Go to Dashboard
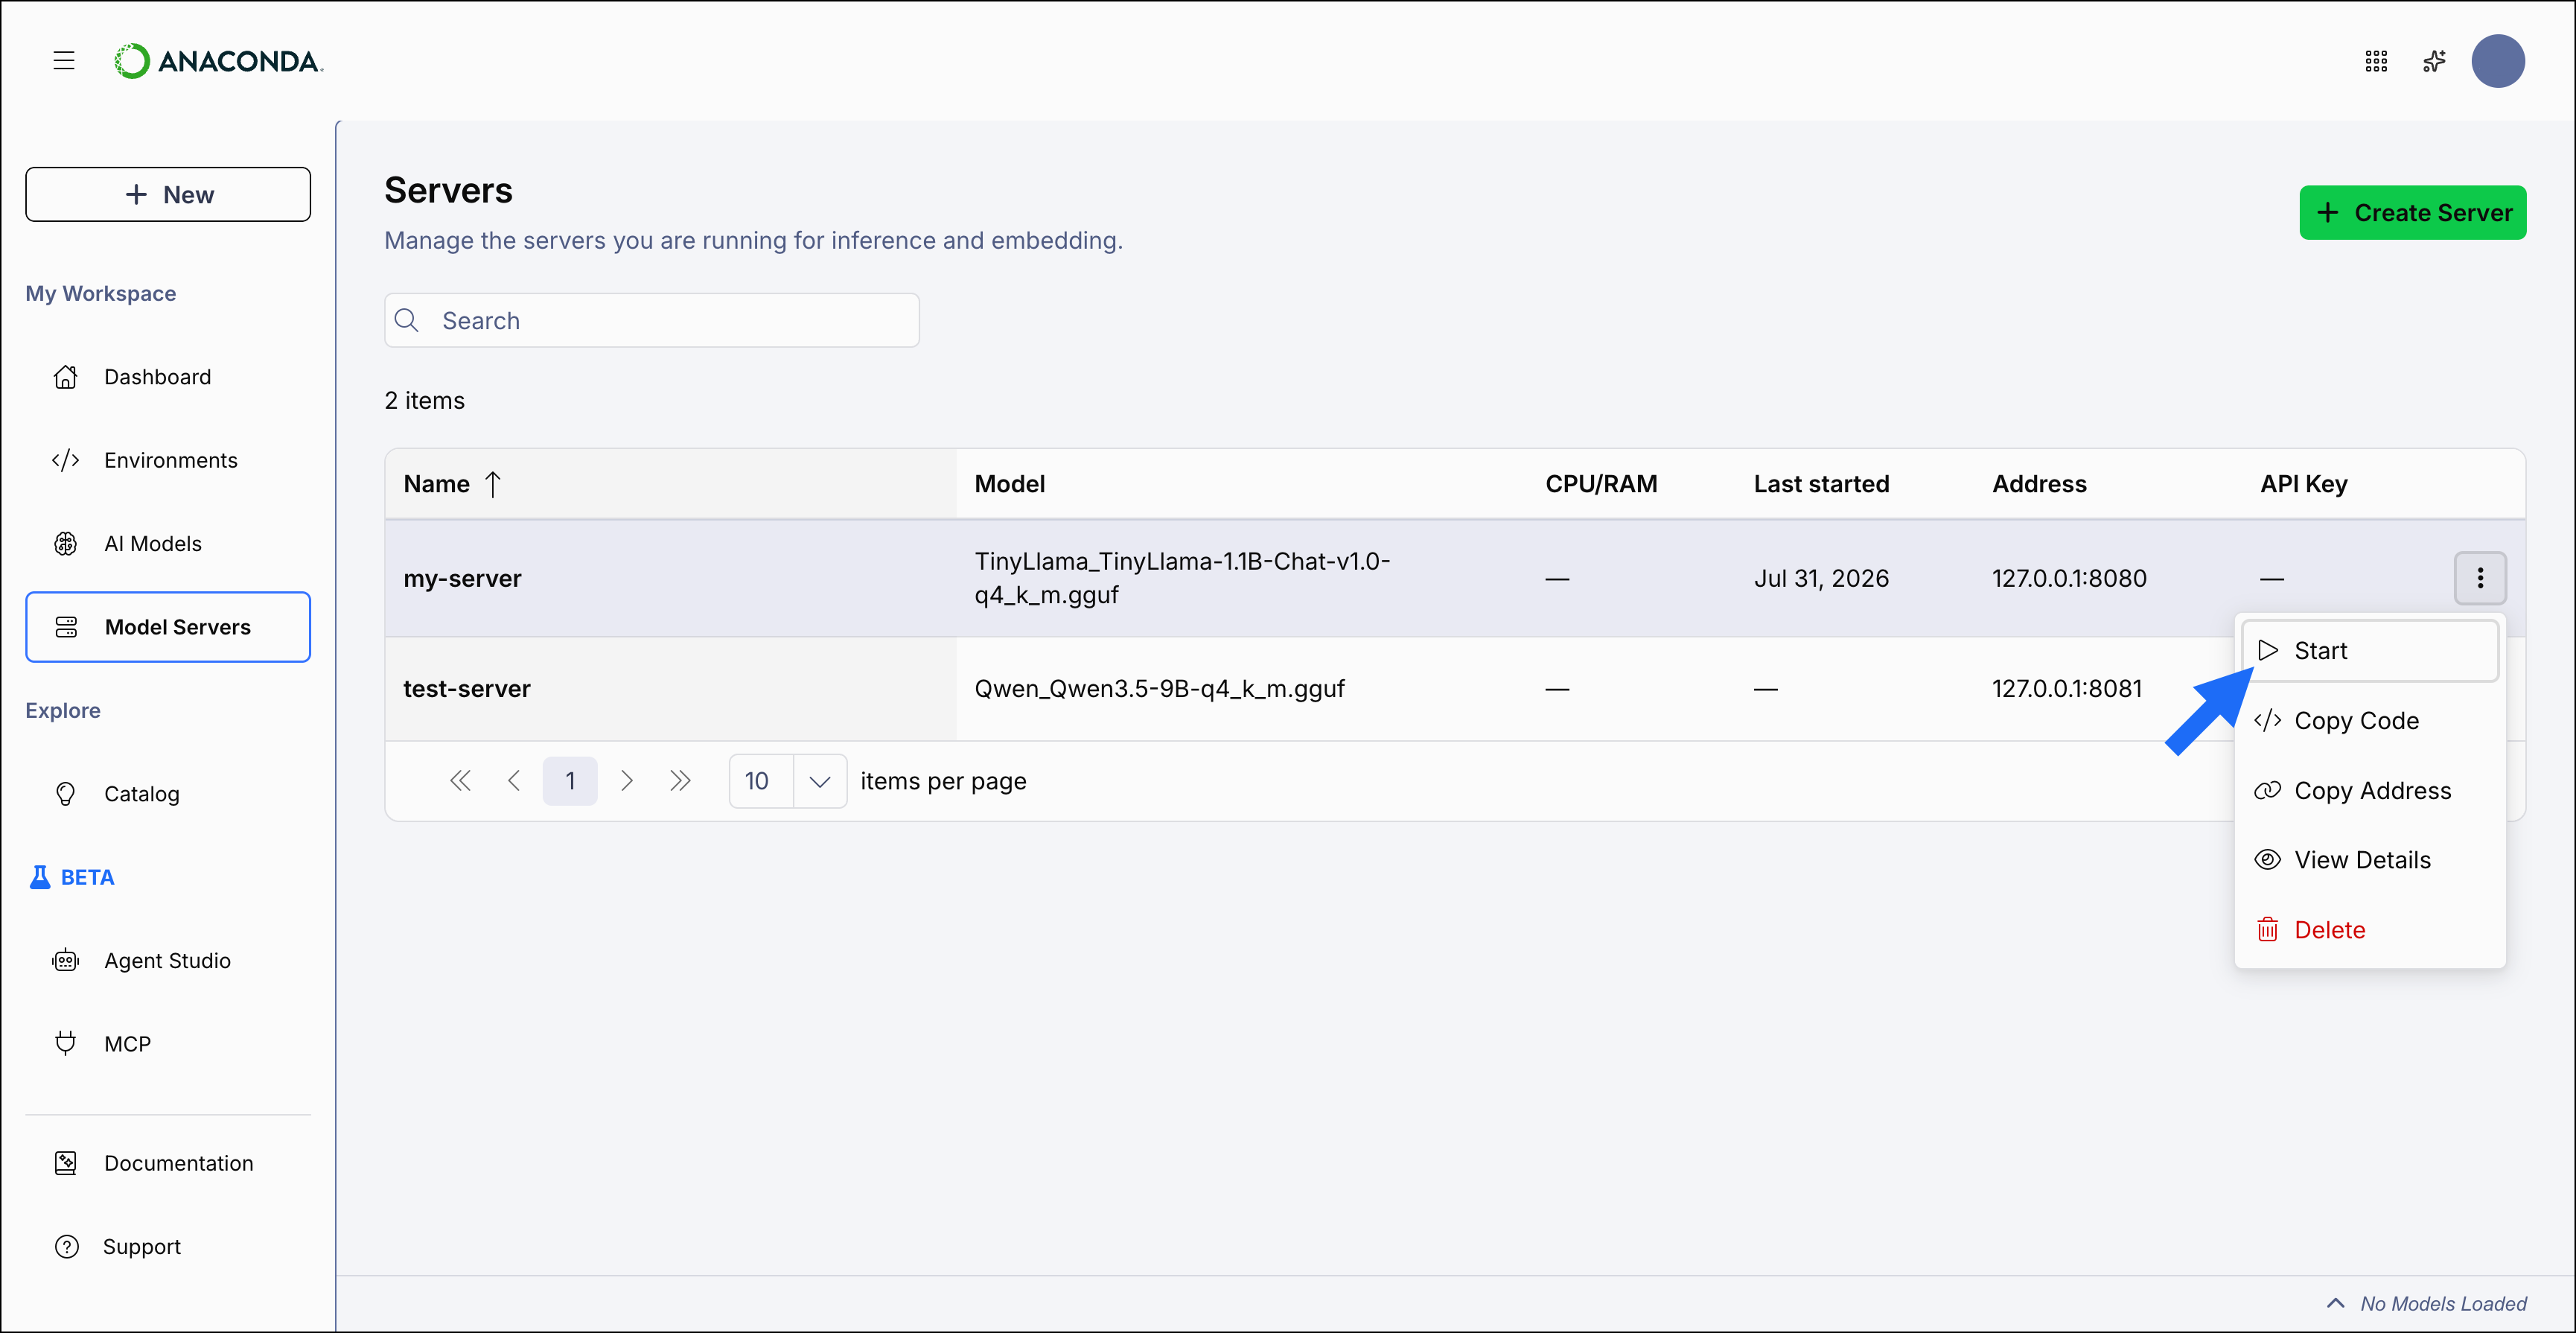The image size is (2576, 1333). 168,377
